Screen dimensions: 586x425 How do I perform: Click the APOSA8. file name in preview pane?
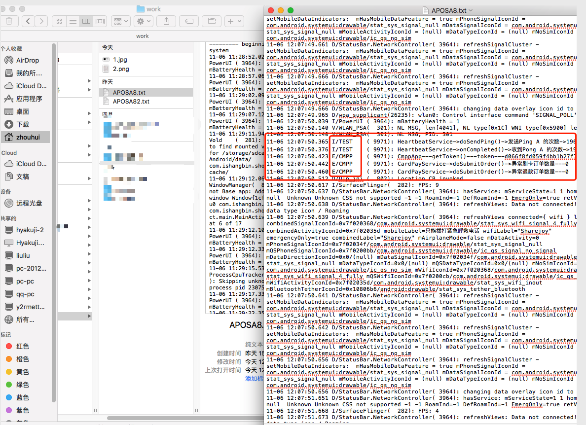coord(246,325)
